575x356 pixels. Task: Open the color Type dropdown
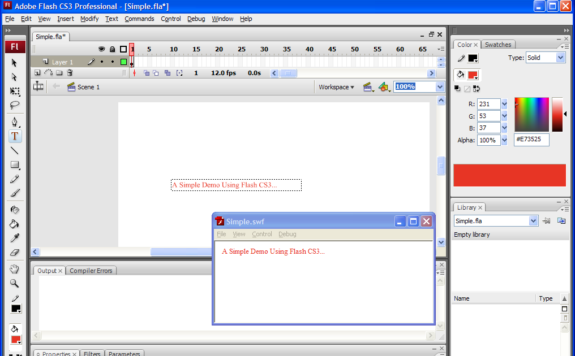point(560,58)
